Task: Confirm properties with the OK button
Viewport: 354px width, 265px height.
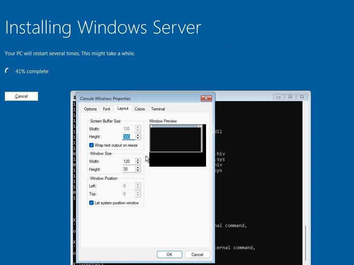Action: coord(169,254)
